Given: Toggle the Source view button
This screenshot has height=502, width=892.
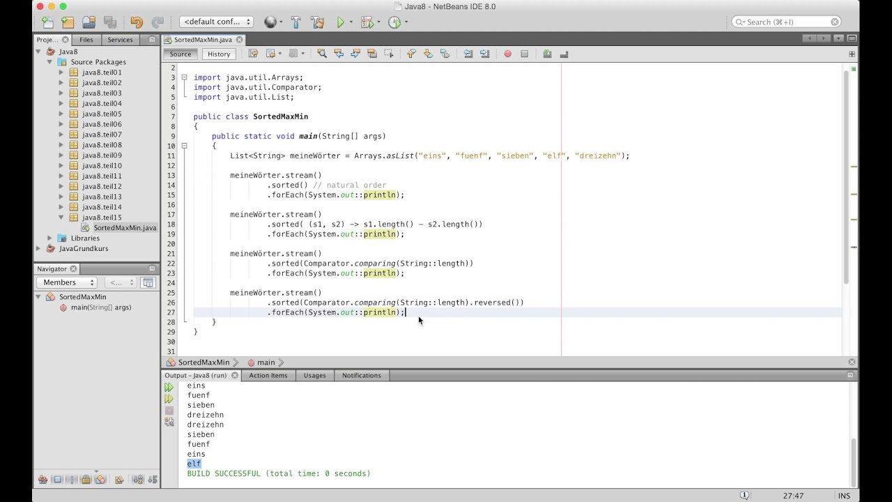Looking at the screenshot, I should pyautogui.click(x=180, y=54).
